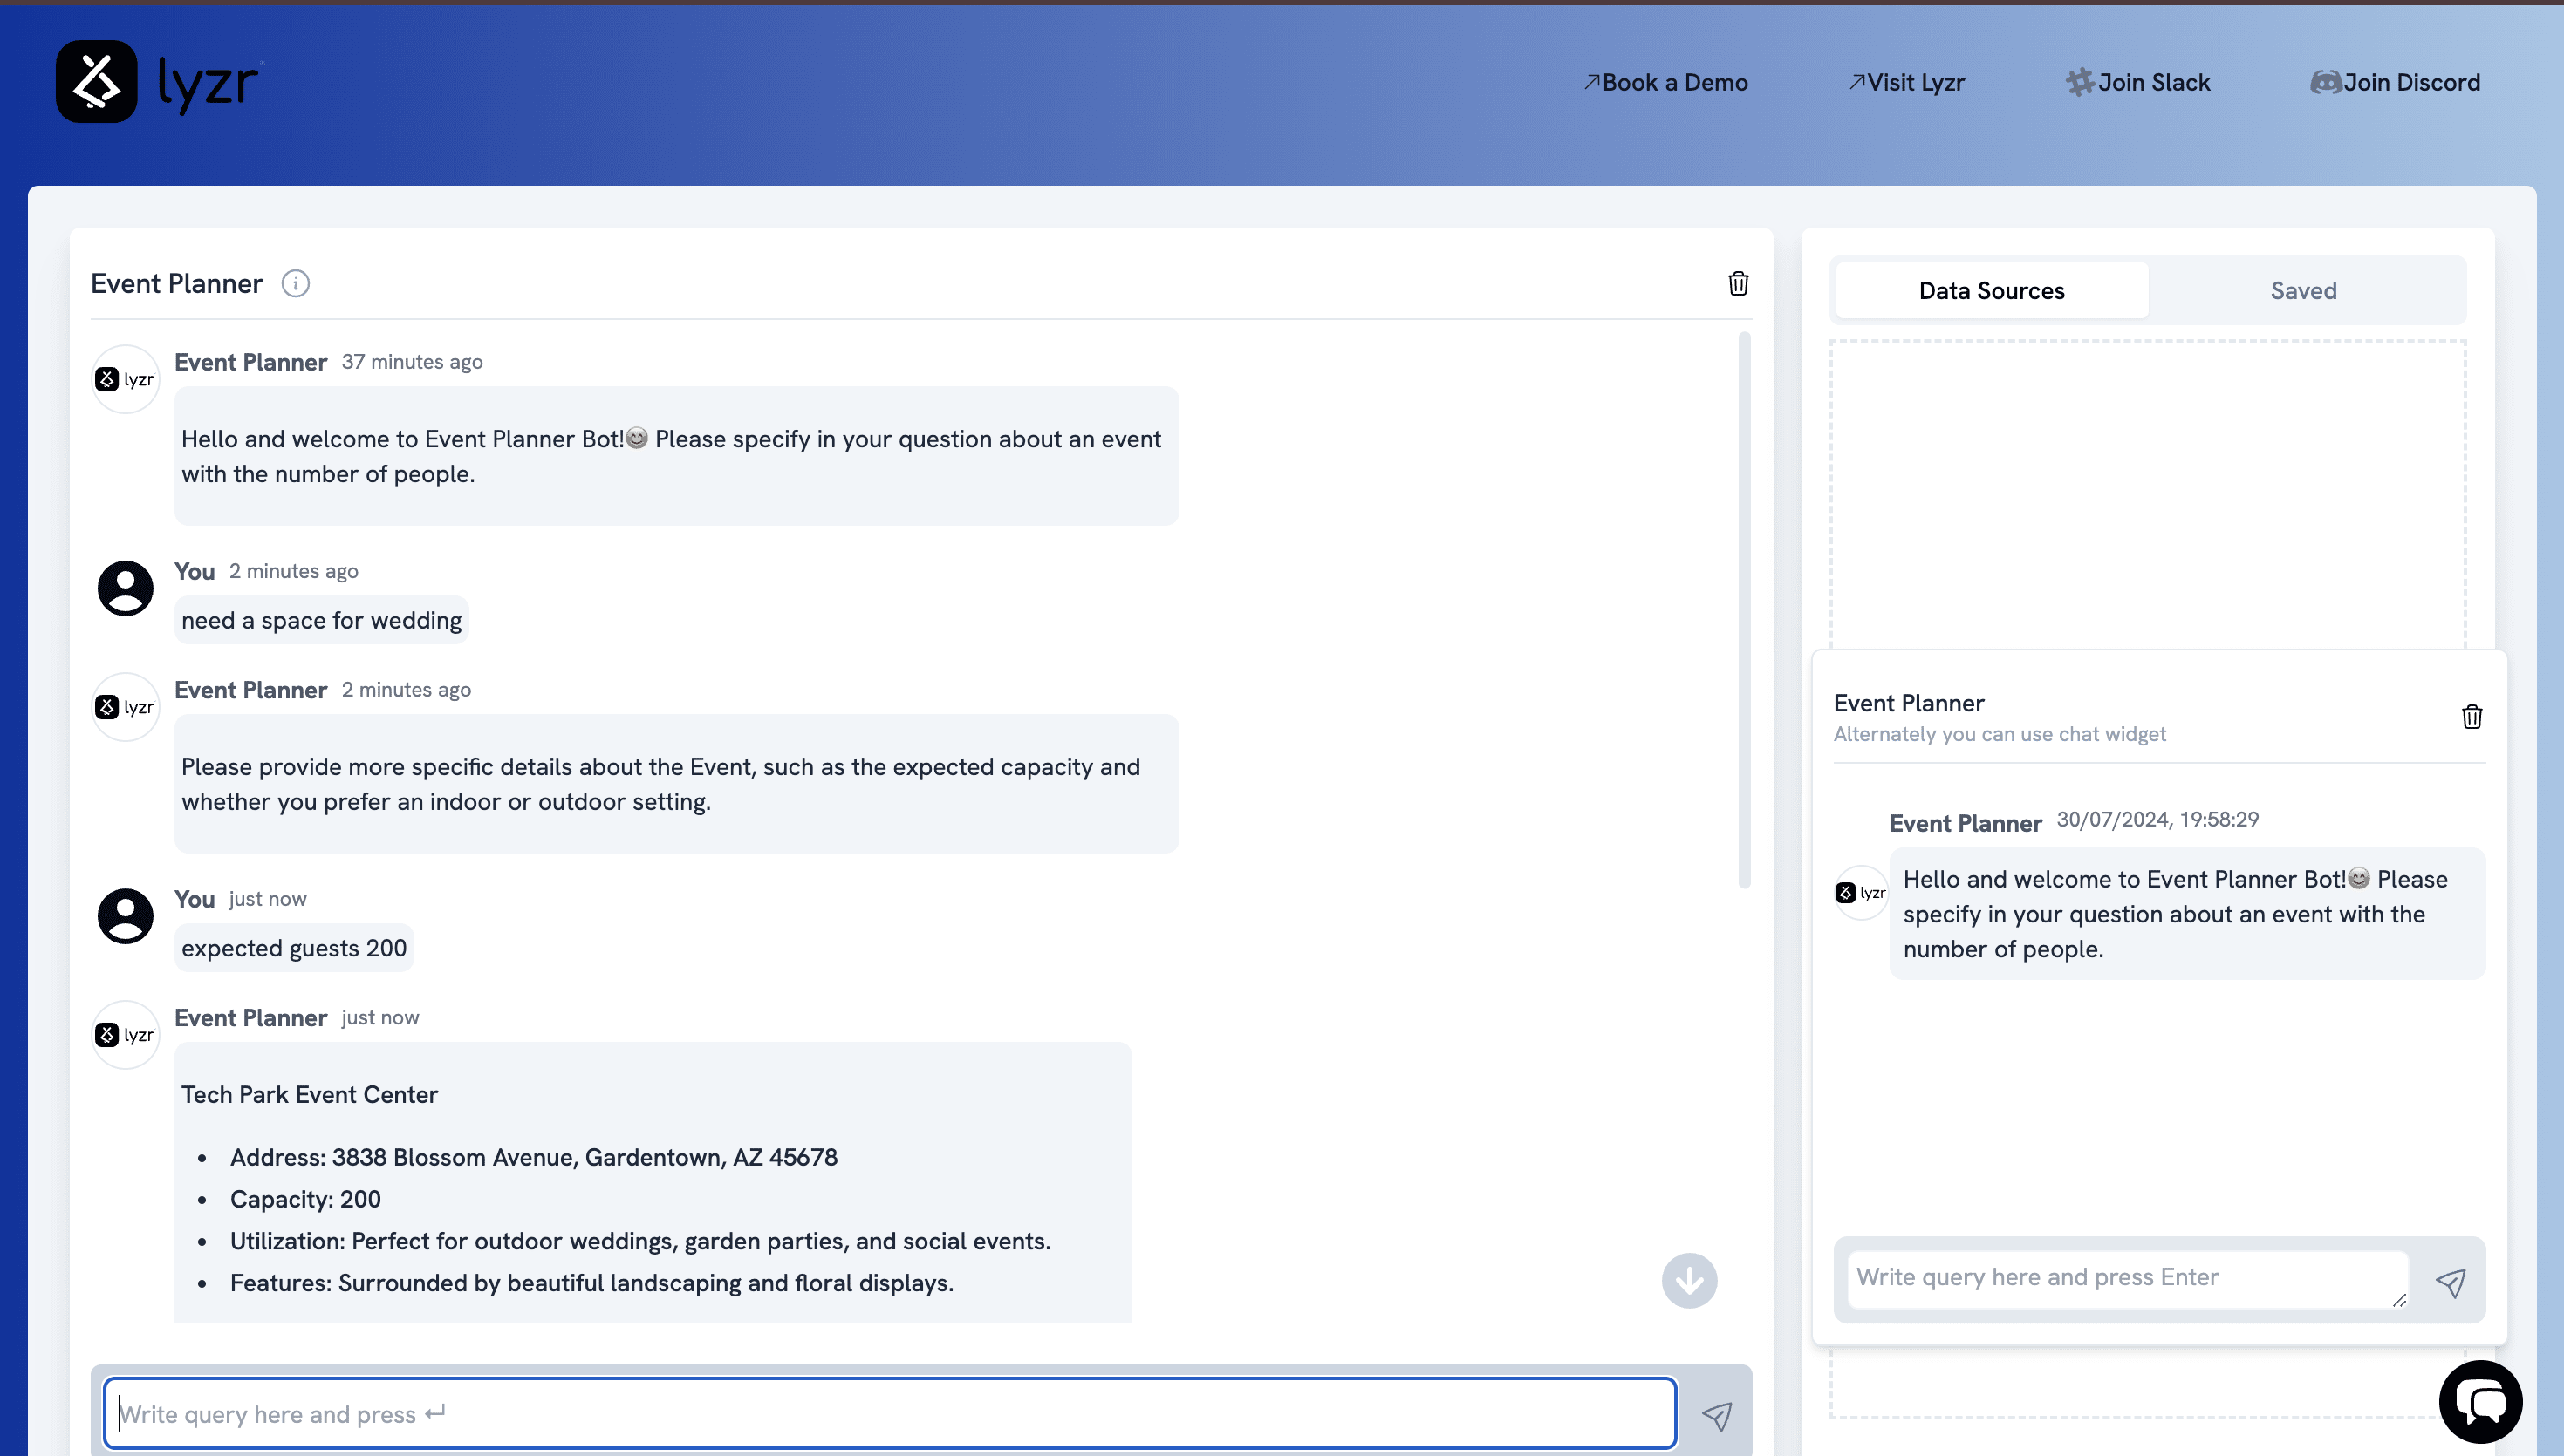2564x1456 pixels.
Task: Click the user avatar beside 'expected guests 200'
Action: tap(125, 915)
